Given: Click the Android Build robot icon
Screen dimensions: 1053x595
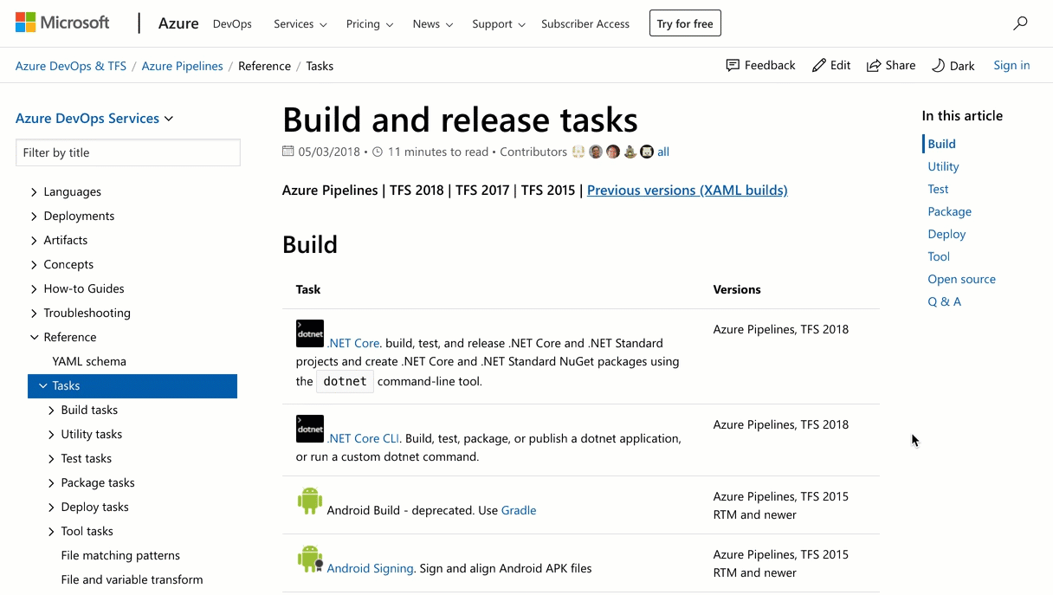Looking at the screenshot, I should click(x=309, y=500).
